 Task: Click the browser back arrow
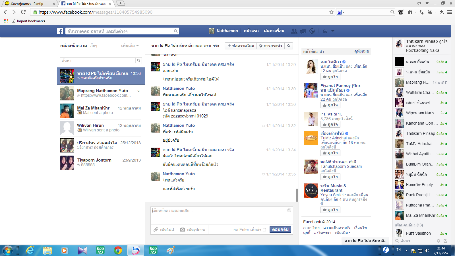(x=5, y=12)
